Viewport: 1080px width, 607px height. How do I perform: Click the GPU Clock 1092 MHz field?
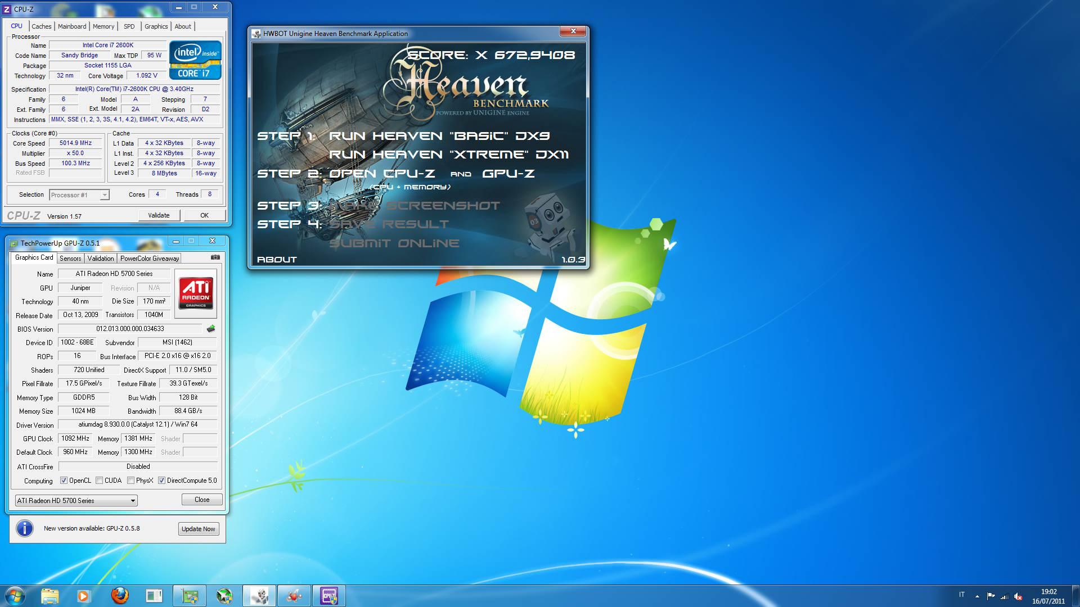tap(75, 438)
